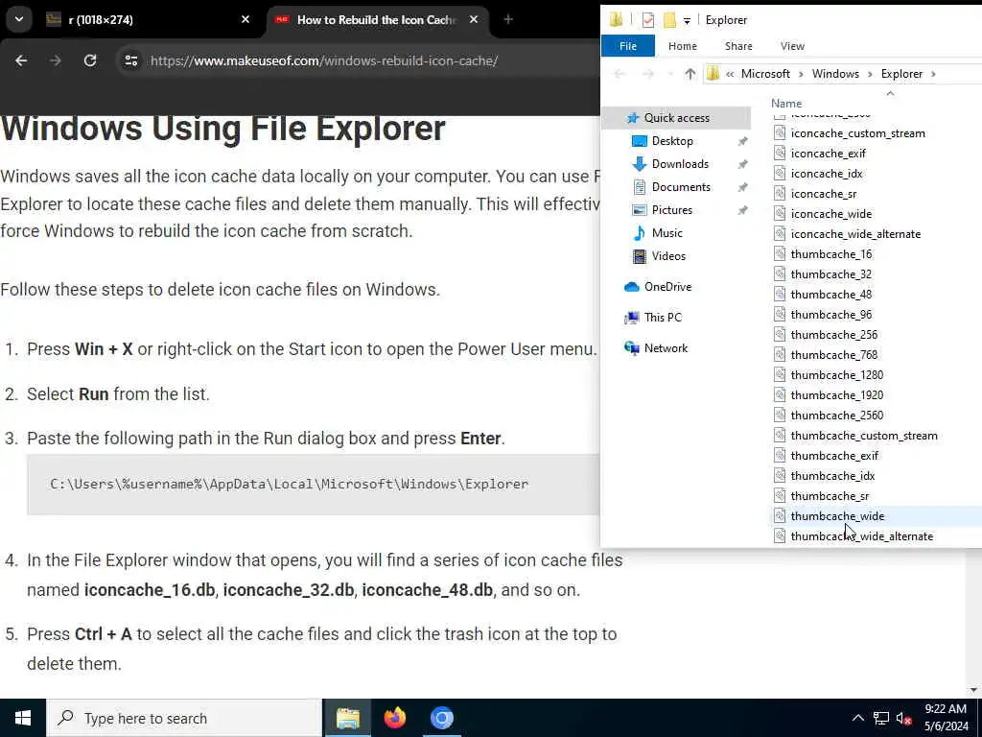Sort files by the Name column header
Viewport: 982px width, 737px height.
[786, 104]
